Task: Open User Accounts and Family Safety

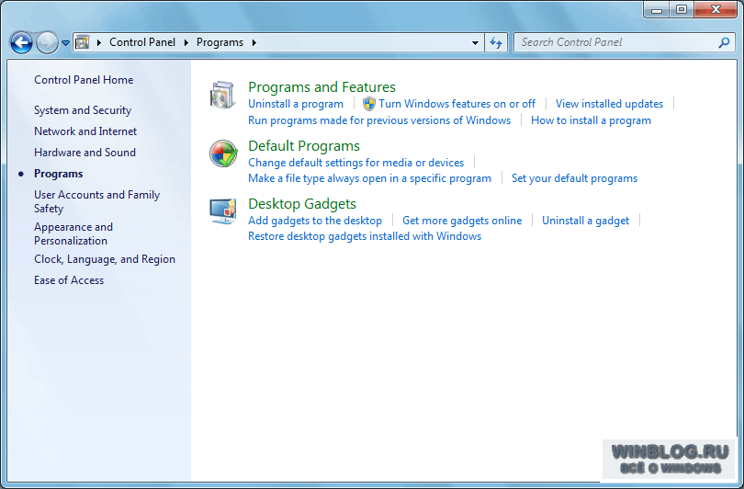Action: click(96, 201)
